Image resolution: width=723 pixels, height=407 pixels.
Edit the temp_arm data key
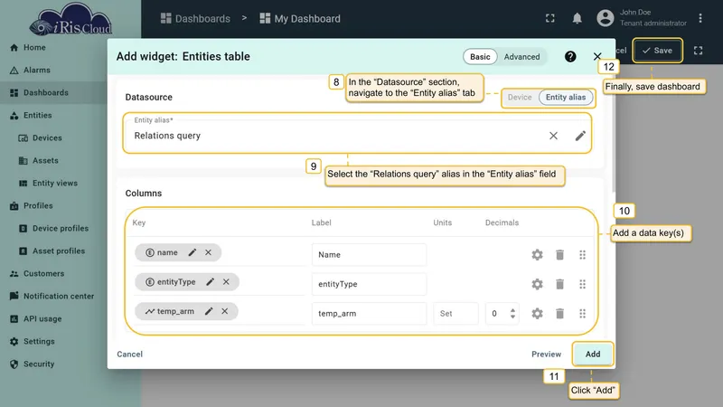209,311
